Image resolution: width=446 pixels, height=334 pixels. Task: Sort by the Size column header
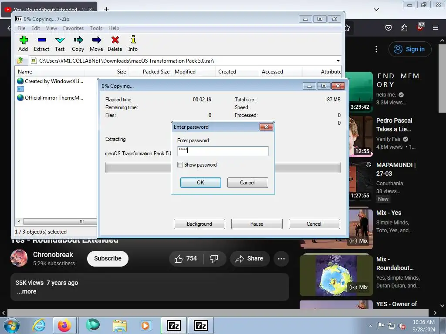point(122,72)
